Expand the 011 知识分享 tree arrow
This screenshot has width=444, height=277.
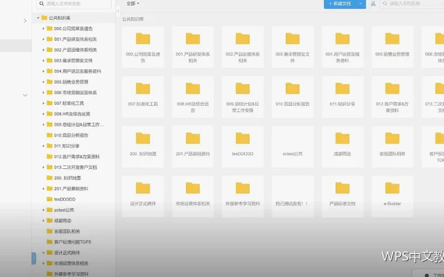coord(43,146)
